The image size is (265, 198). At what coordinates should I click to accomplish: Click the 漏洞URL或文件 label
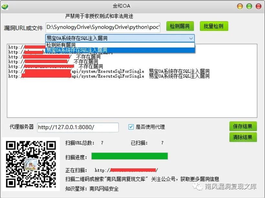23,28
